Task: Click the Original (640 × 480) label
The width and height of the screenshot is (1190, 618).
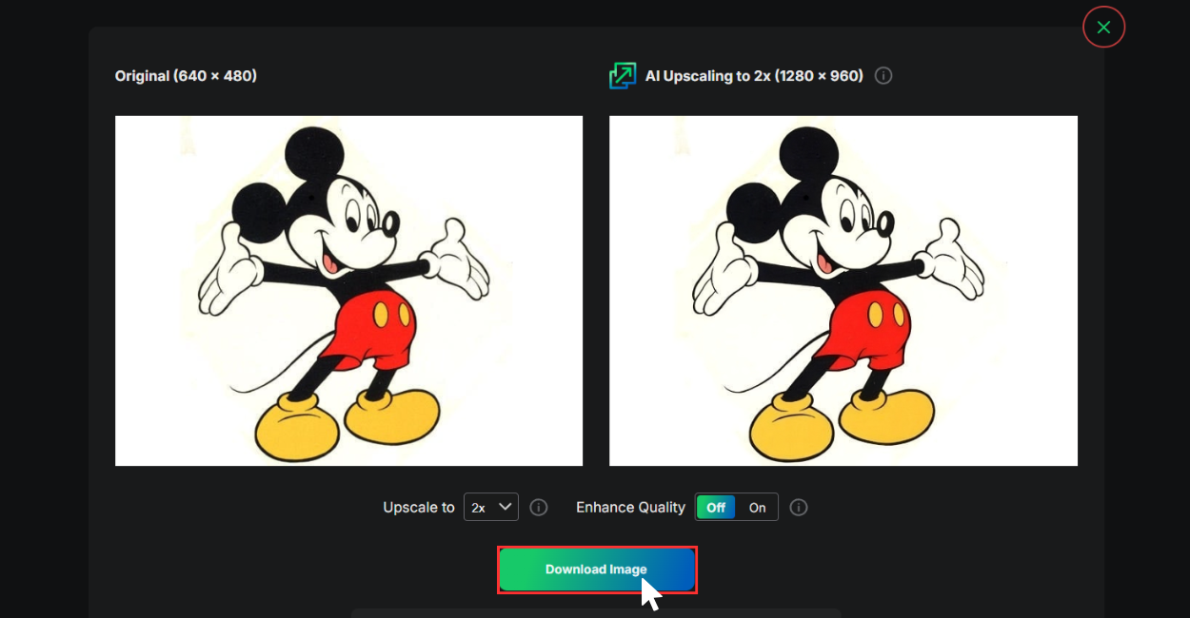Action: 186,75
